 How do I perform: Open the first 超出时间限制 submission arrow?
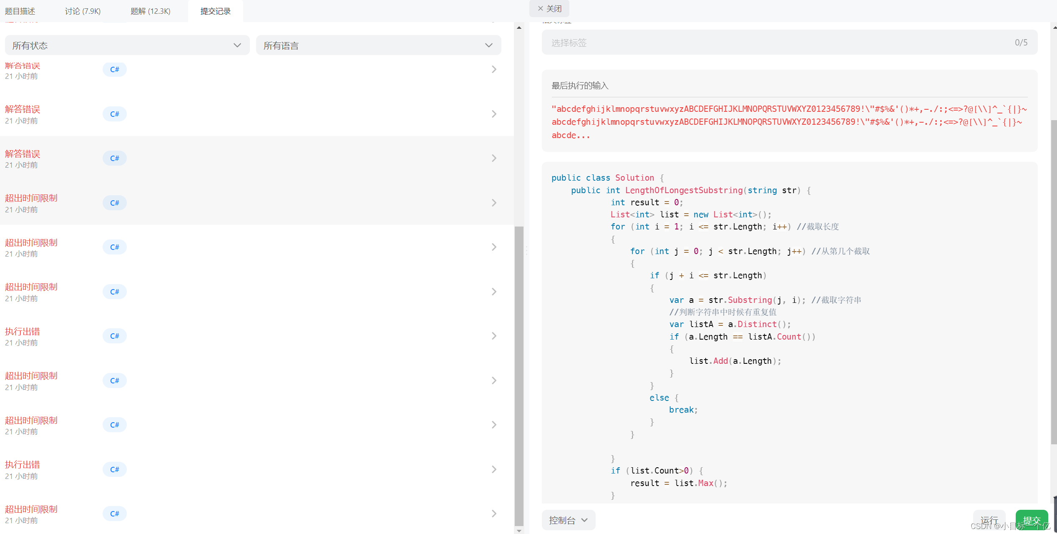coord(494,203)
